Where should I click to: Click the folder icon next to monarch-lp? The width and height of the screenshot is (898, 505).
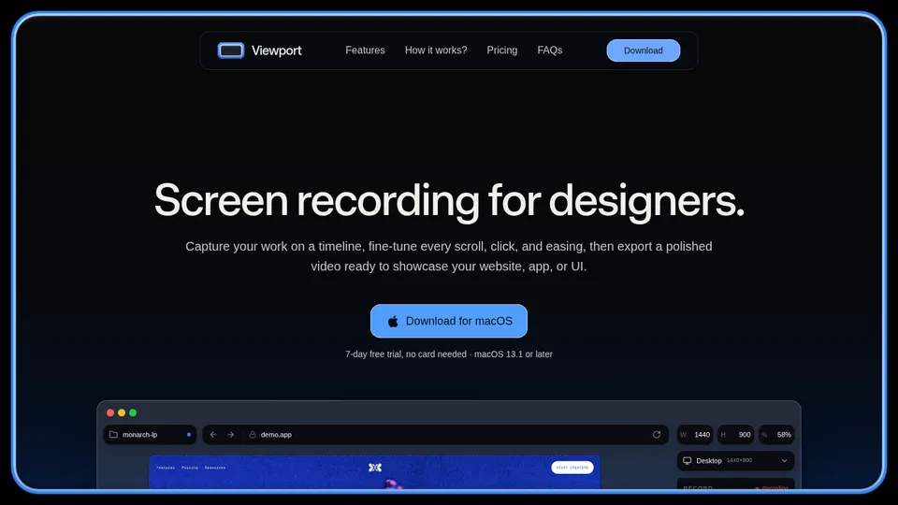pos(113,435)
